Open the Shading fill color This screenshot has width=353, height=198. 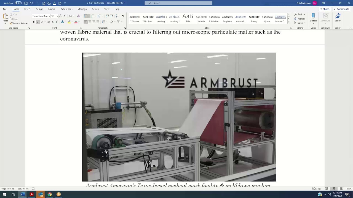[x=112, y=22]
